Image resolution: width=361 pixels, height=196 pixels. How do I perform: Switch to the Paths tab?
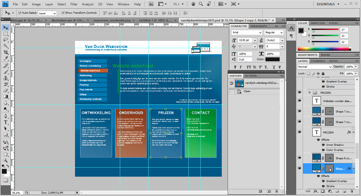click(x=334, y=61)
